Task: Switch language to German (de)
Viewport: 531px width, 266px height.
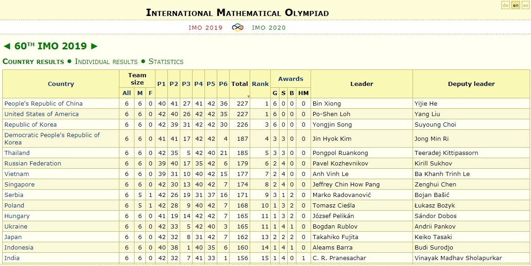Action: point(505,5)
